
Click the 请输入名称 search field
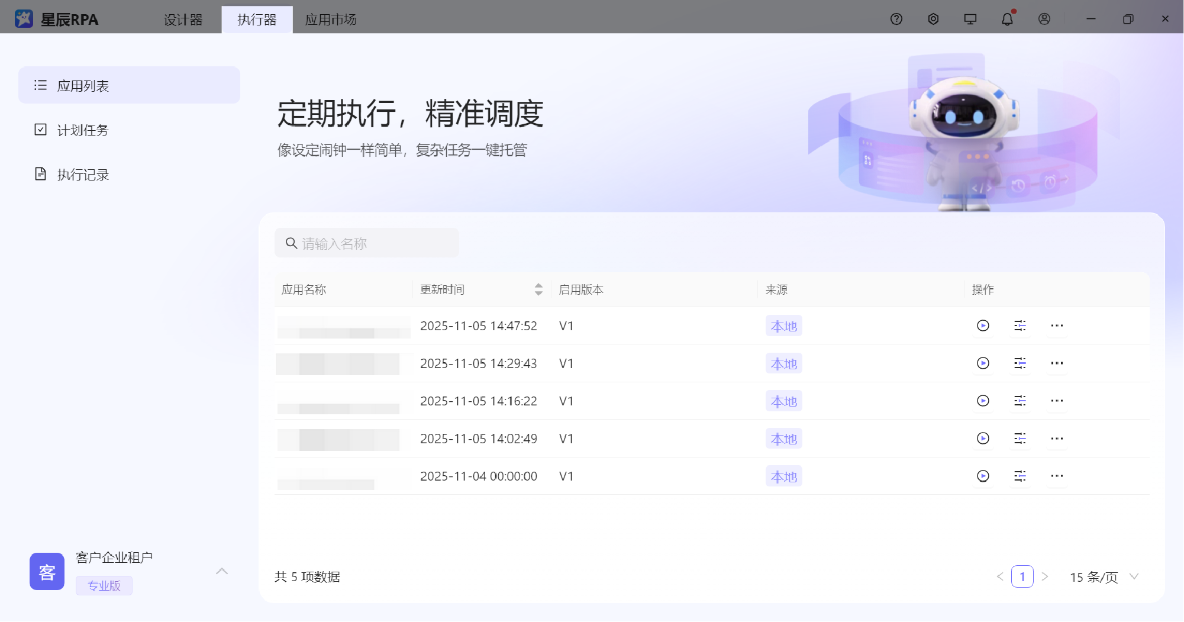[x=373, y=243]
